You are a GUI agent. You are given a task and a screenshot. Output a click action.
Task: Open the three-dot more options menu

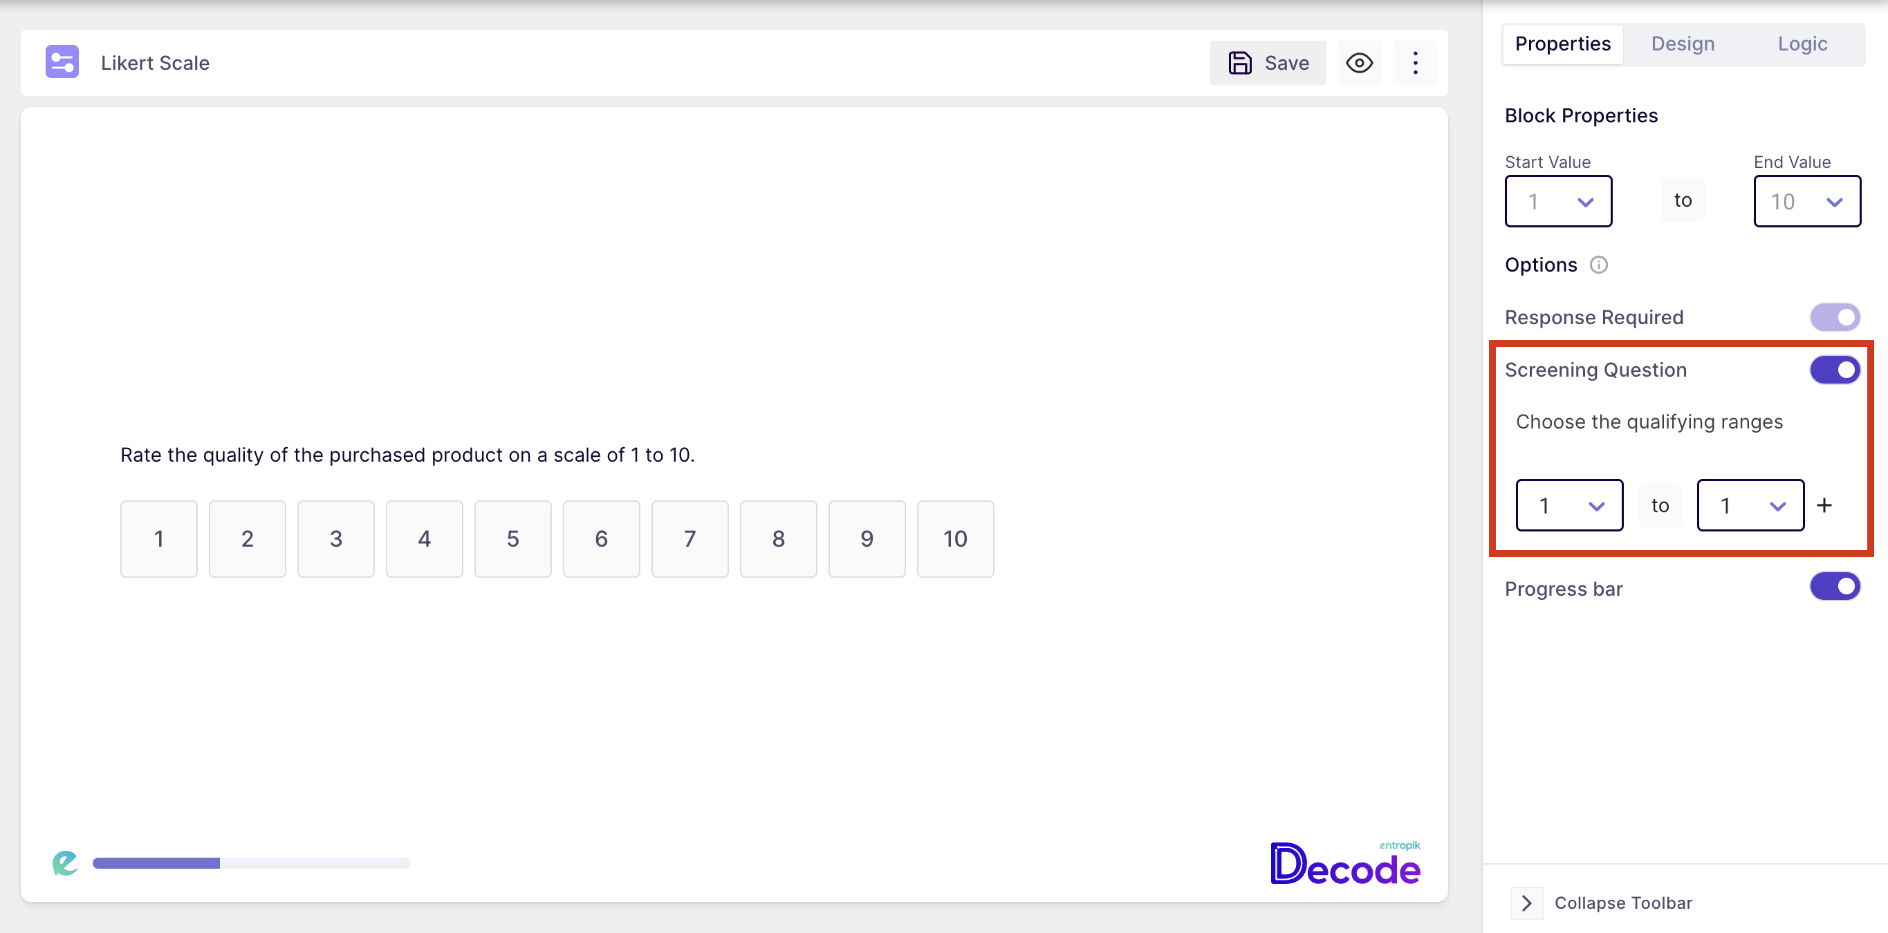coord(1414,63)
